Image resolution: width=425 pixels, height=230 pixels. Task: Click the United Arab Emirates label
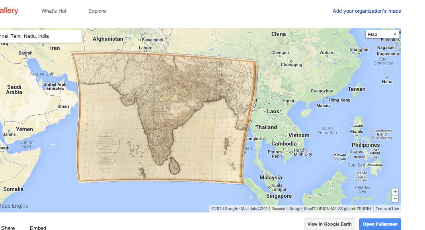55,86
